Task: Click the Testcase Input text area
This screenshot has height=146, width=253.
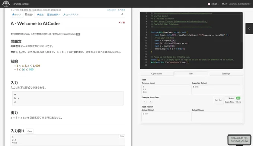Action: tap(166, 89)
